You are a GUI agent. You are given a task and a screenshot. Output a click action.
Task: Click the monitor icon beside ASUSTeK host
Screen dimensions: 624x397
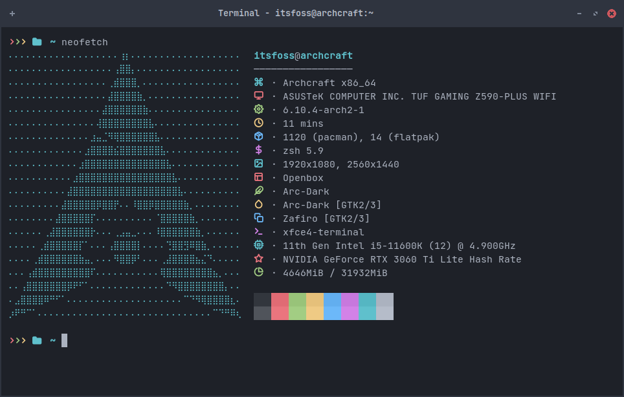[x=259, y=96]
